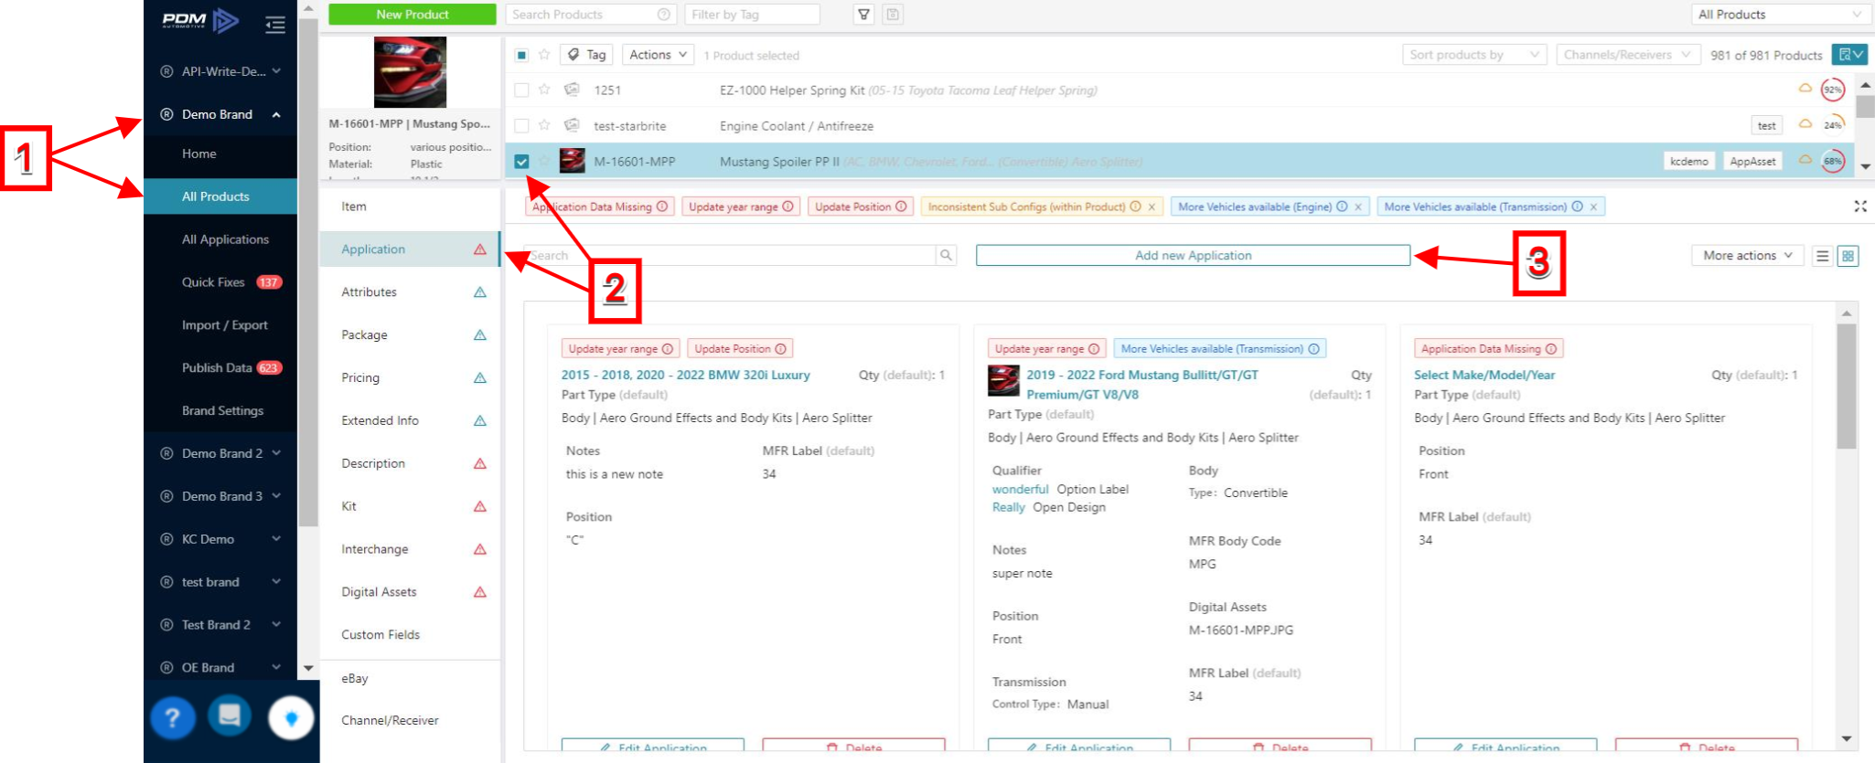1875x763 pixels.
Task: Click the filter funnel icon
Action: point(863,15)
